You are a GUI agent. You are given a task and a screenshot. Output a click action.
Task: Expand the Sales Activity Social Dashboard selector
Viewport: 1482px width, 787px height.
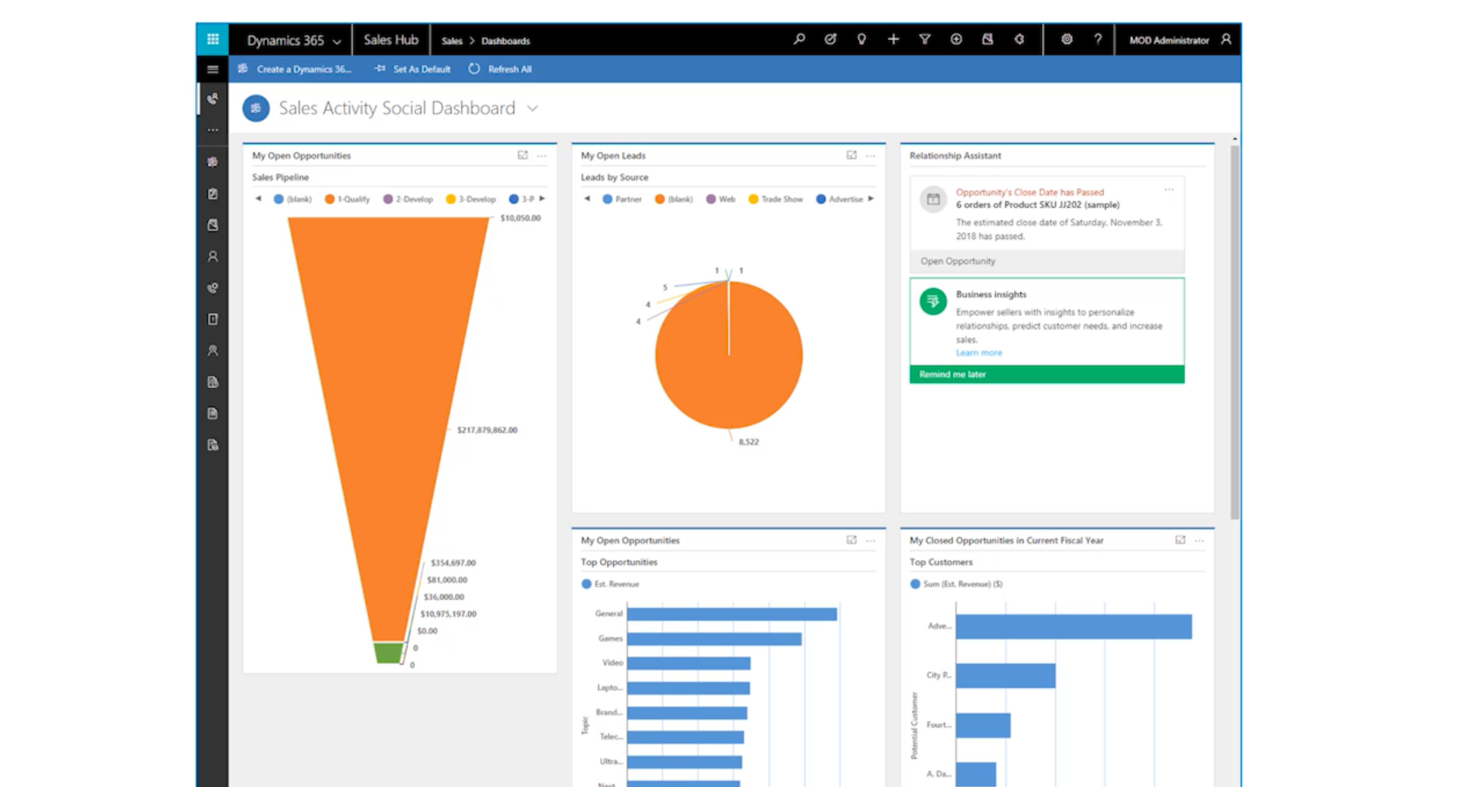click(x=531, y=109)
